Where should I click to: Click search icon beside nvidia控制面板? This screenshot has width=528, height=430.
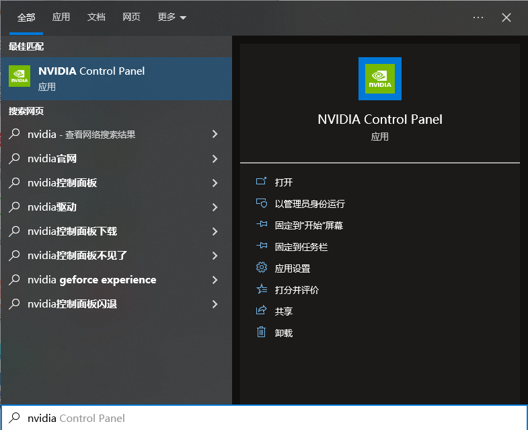point(15,182)
